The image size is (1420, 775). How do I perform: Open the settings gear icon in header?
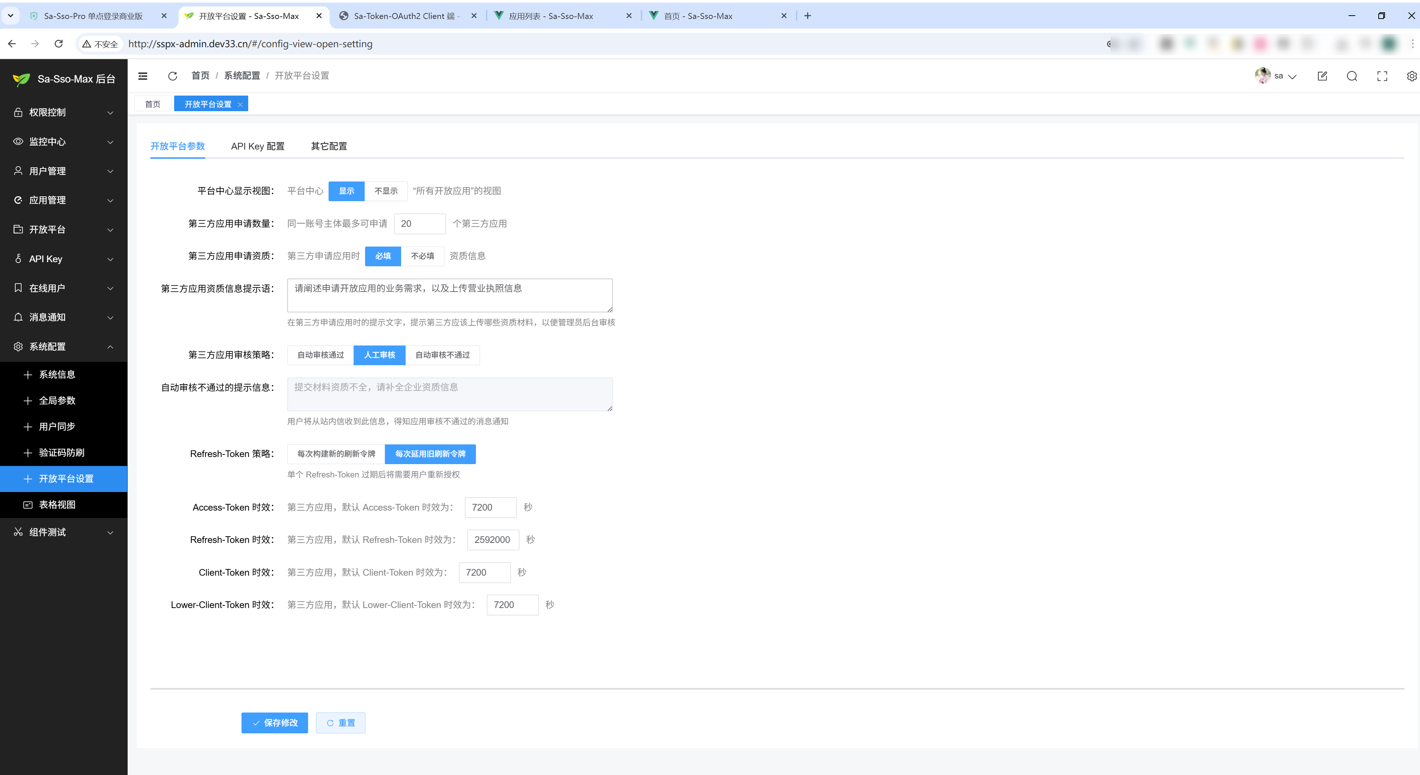[x=1411, y=76]
